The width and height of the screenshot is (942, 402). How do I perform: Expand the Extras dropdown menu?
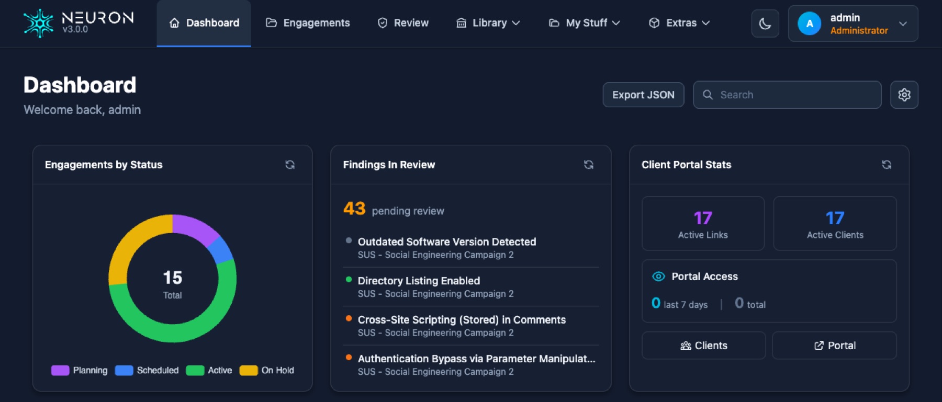679,23
